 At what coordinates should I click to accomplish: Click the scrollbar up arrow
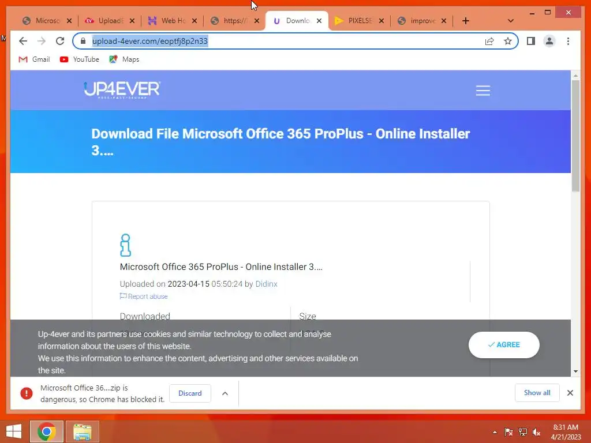[x=575, y=76]
